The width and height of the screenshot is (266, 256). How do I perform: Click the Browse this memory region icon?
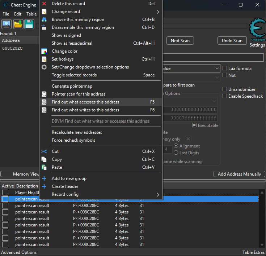pyautogui.click(x=44, y=19)
